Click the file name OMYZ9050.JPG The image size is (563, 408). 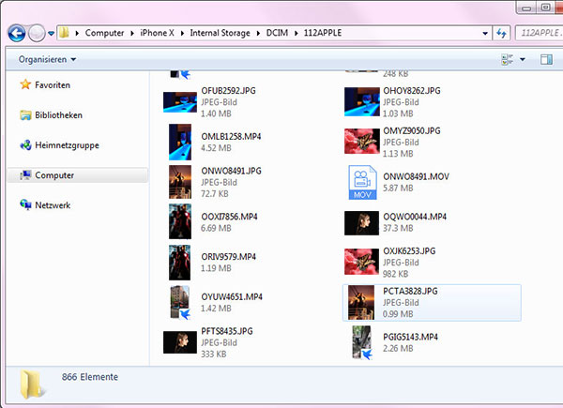(x=412, y=131)
